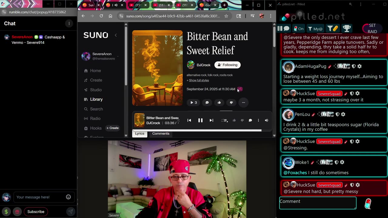Click the suno.com address bar URL

[x=173, y=16]
